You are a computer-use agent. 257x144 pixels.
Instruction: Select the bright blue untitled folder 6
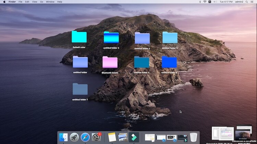[x=169, y=62]
